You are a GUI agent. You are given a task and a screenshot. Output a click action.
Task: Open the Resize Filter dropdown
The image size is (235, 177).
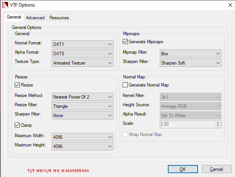tap(82, 106)
